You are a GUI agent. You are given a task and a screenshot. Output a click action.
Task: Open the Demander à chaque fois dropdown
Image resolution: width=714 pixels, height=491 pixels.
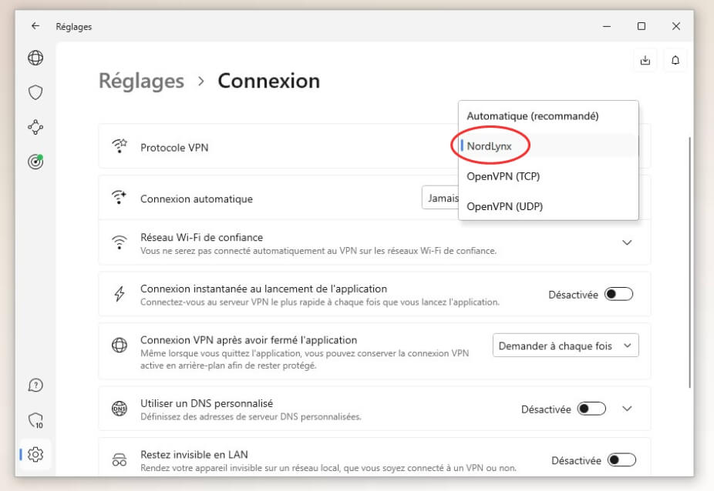tap(565, 346)
